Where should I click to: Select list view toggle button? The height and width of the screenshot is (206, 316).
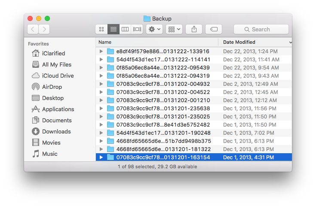click(x=114, y=29)
